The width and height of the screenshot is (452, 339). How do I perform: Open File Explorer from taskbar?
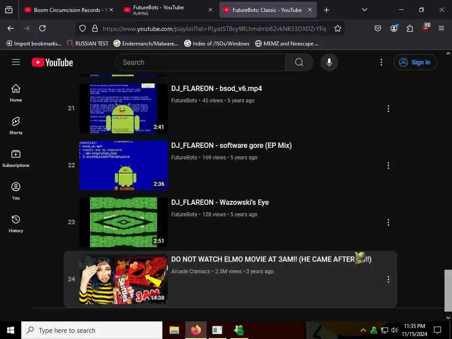[174, 330]
